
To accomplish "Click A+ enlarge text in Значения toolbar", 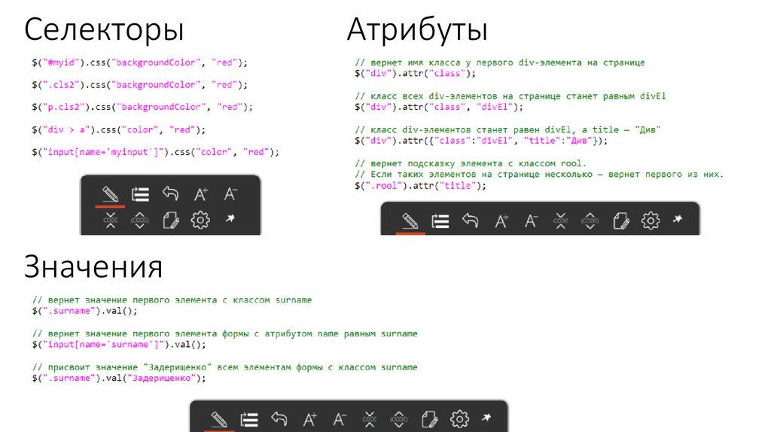I will click(x=309, y=418).
